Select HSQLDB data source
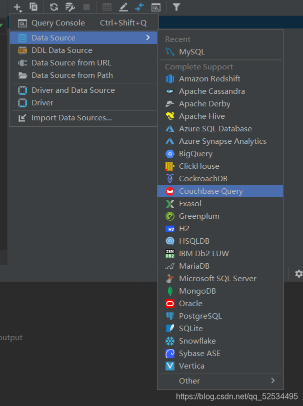303x406 pixels. coord(220,241)
